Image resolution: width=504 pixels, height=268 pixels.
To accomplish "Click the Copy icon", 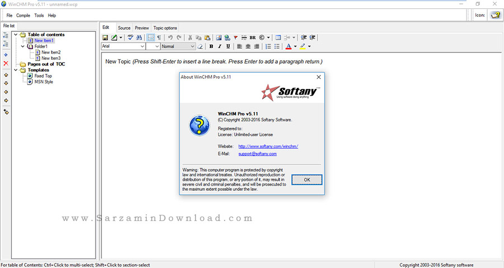I will click(199, 37).
